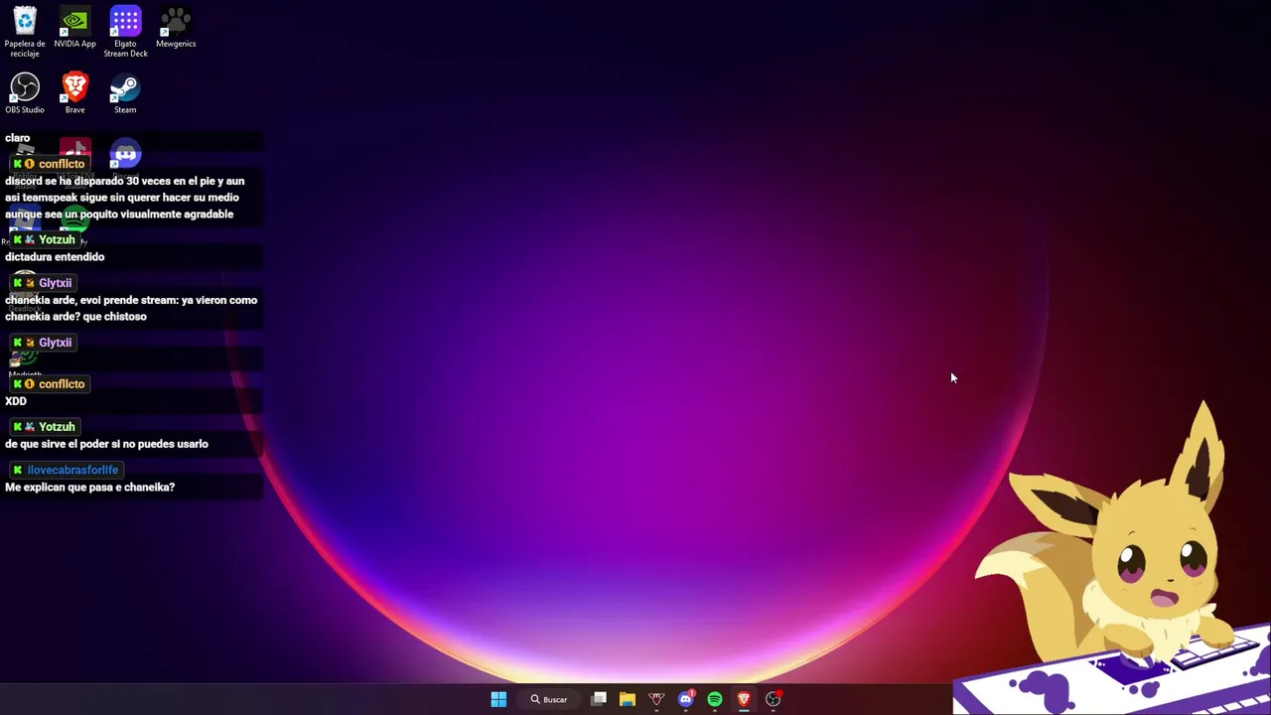Click message 'de que sirve el poder si no puedes usarlo'
Image resolution: width=1271 pixels, height=715 pixels.
(x=106, y=444)
